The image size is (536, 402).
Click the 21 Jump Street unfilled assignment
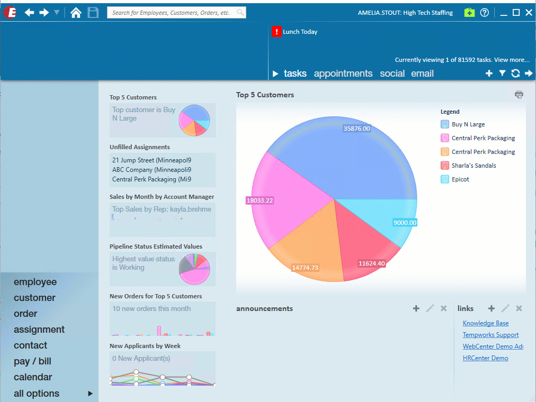152,160
